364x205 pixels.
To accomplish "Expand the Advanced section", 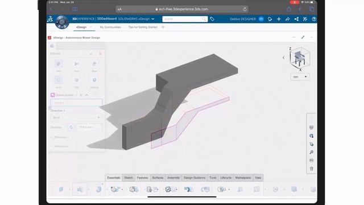I will click(59, 146).
